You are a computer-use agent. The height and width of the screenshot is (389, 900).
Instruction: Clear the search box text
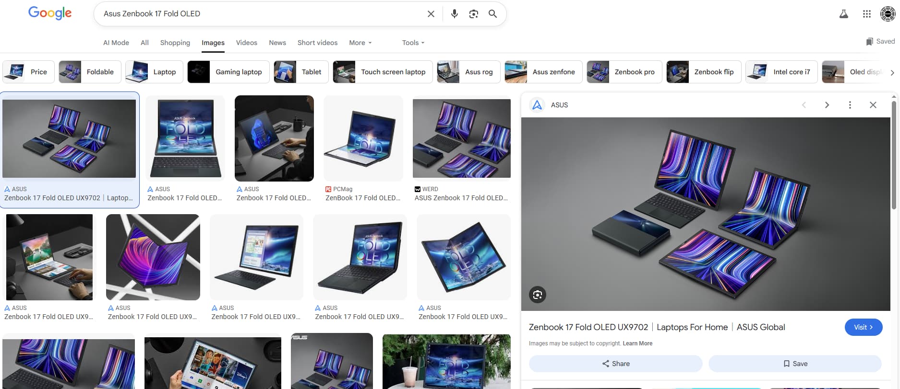pos(431,14)
